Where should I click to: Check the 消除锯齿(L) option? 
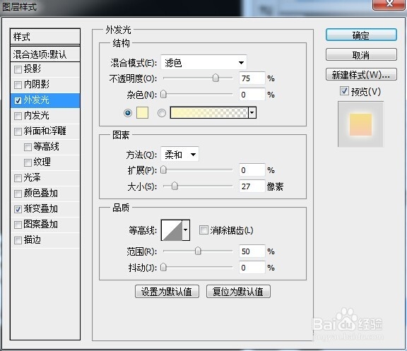203,230
